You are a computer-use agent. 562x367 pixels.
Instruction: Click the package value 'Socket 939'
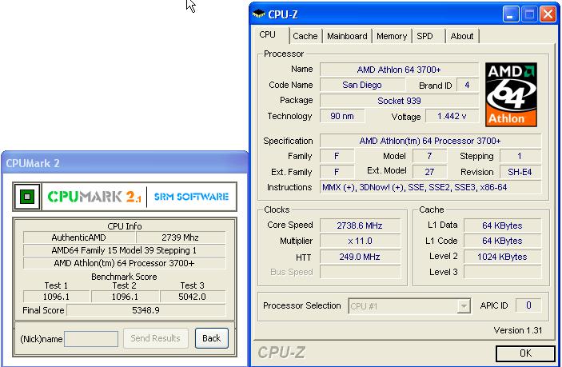(399, 101)
